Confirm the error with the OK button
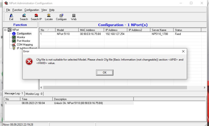Screen dimensions: 209x126 click(x=104, y=72)
